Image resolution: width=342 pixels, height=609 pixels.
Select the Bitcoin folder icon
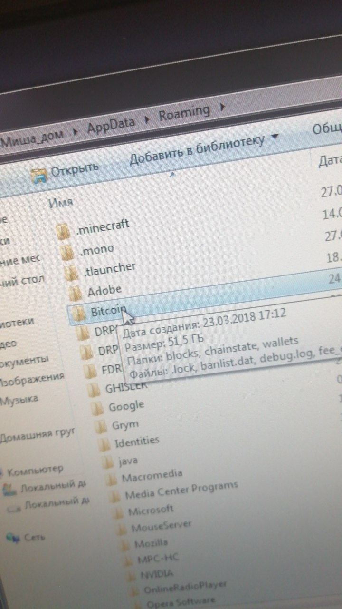(x=78, y=313)
